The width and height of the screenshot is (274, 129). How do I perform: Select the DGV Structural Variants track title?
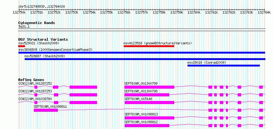[x=43, y=39]
